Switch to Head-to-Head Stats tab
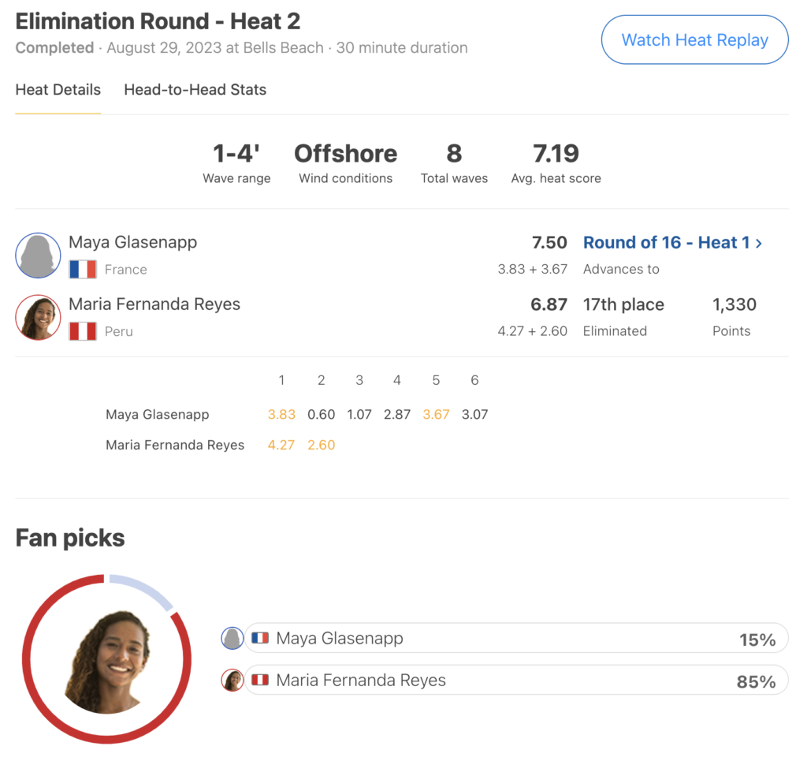The image size is (807, 776). 195,90
